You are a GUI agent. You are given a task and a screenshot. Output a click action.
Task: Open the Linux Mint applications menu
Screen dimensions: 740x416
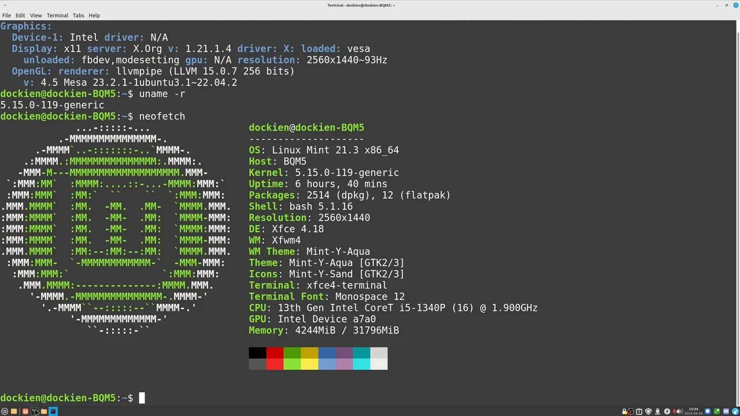tap(5, 411)
